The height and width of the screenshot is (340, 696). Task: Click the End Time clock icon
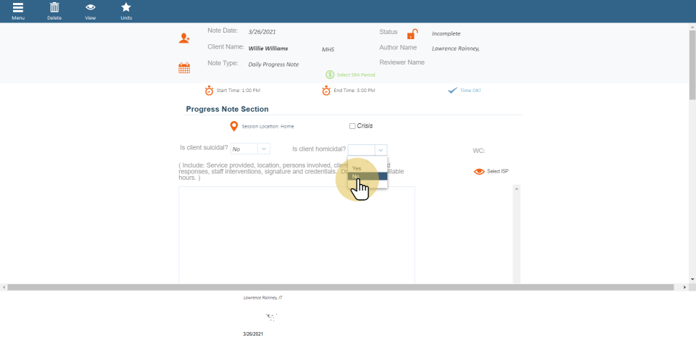pos(327,91)
